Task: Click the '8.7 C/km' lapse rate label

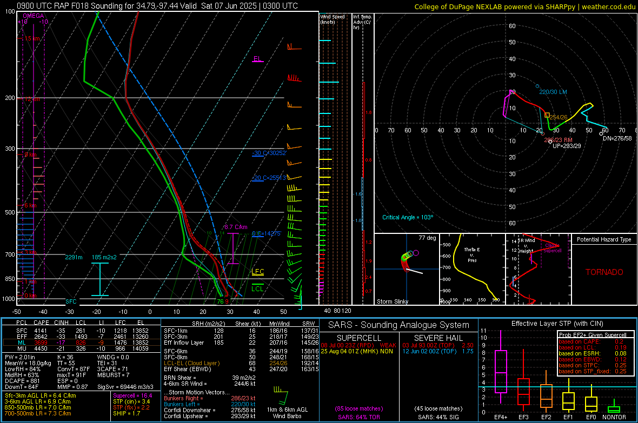Action: pos(236,227)
